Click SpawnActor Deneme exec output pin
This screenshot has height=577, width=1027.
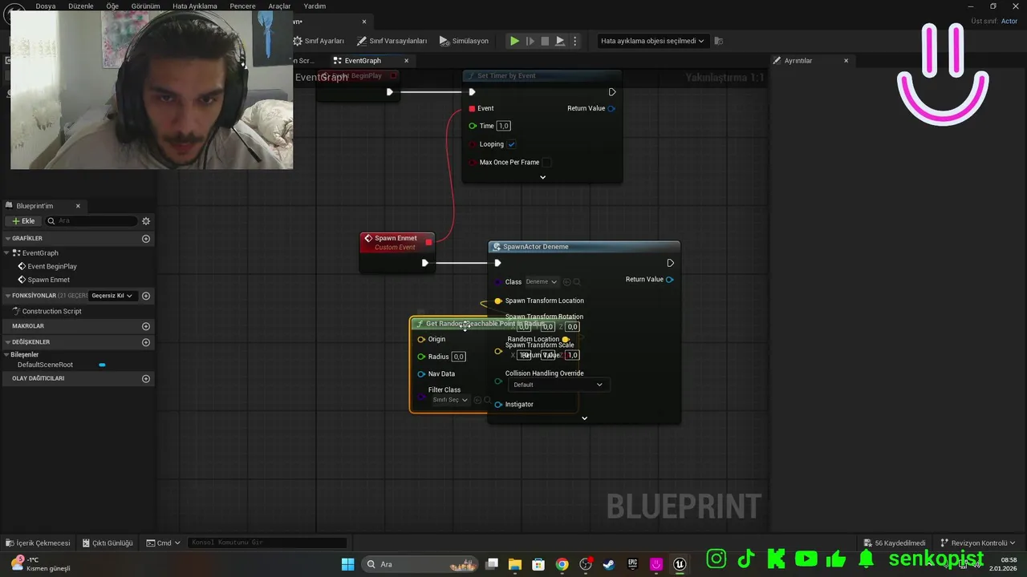click(x=670, y=263)
